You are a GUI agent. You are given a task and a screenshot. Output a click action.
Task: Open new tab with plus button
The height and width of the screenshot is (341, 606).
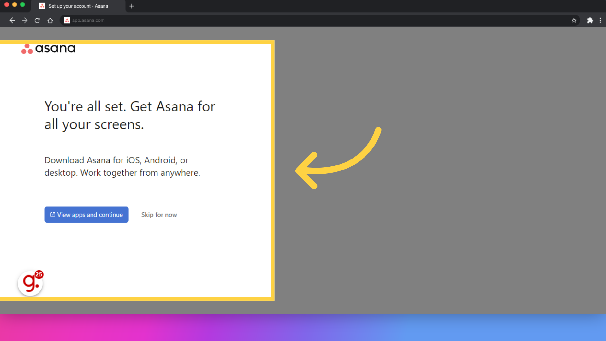point(132,6)
